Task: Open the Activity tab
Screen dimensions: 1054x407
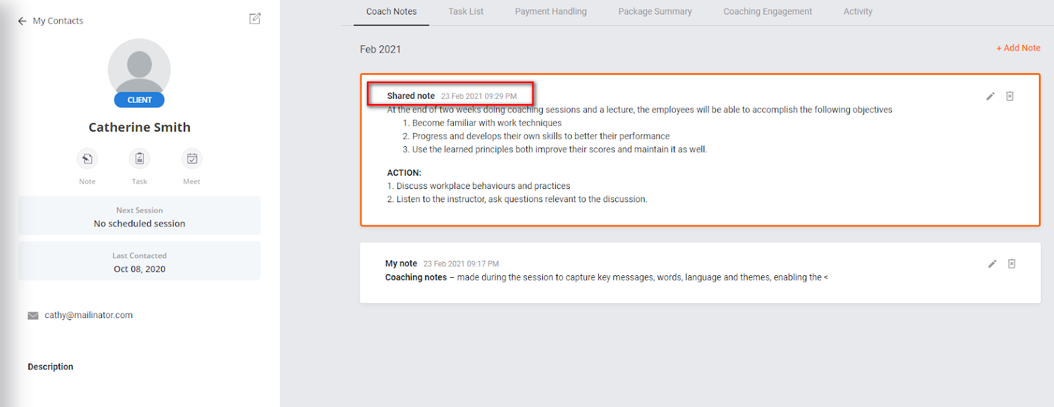Action: pos(858,12)
